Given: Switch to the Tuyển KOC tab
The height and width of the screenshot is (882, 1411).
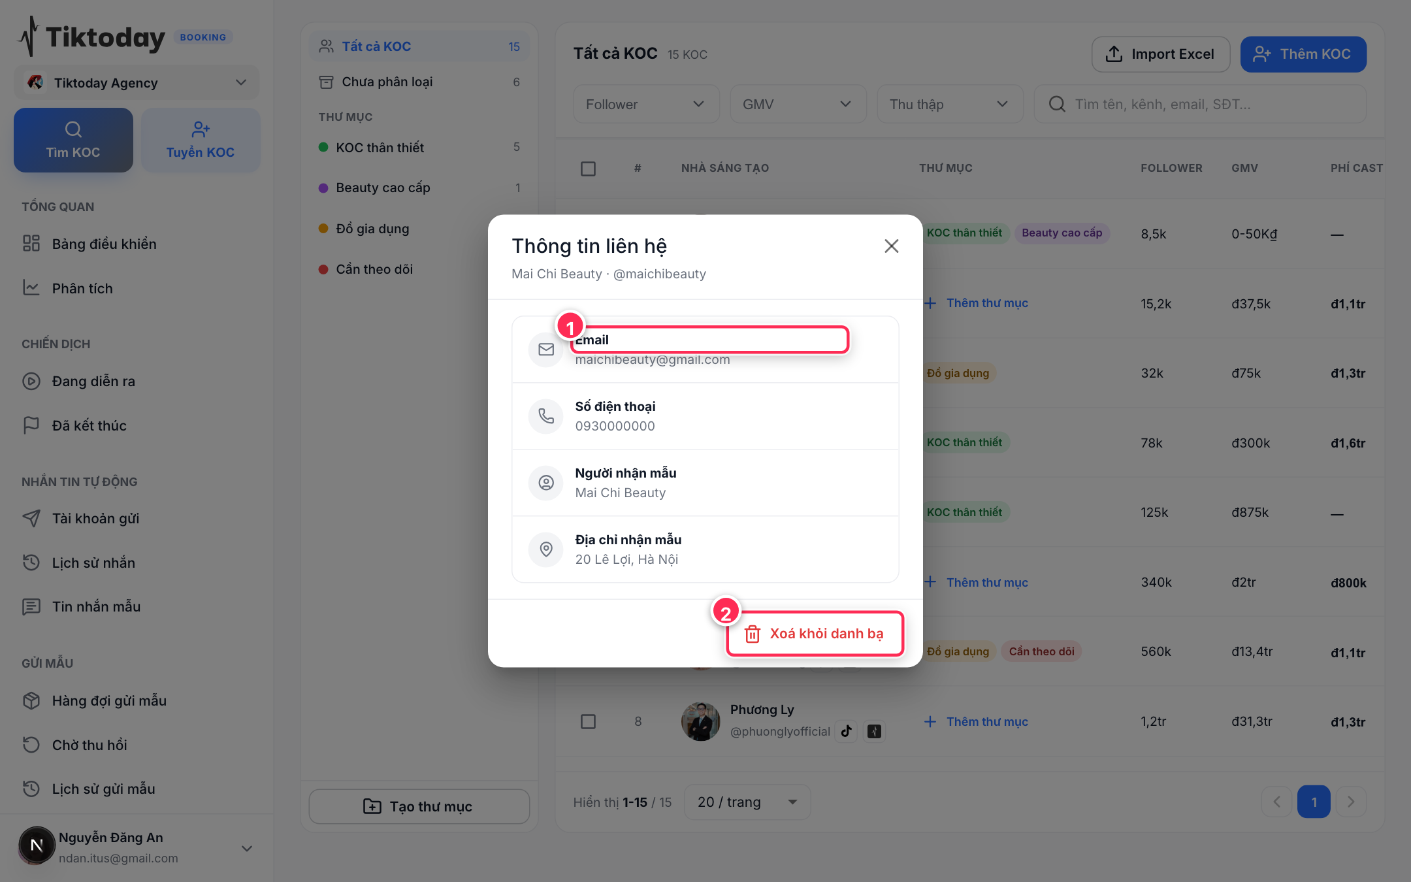Looking at the screenshot, I should 201,140.
